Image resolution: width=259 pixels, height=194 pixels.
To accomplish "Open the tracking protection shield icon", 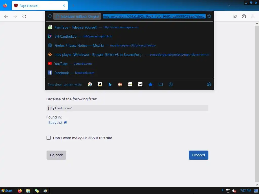I will pyautogui.click(x=50, y=16).
